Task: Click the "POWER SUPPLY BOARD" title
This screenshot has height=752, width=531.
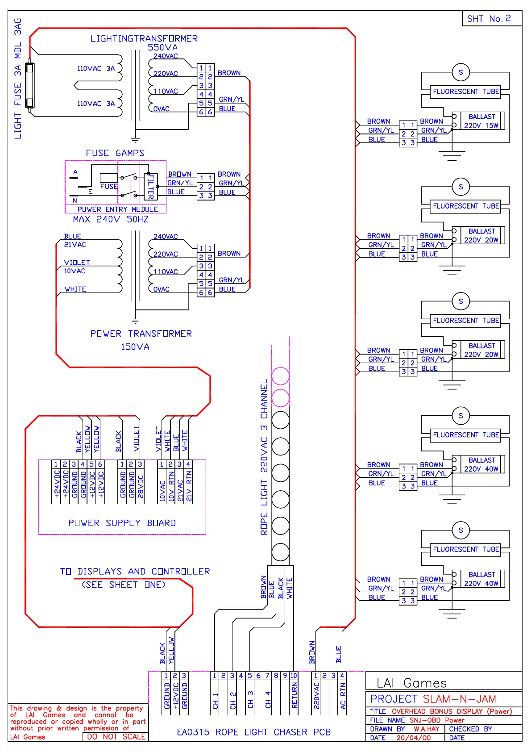Action: tap(122, 523)
